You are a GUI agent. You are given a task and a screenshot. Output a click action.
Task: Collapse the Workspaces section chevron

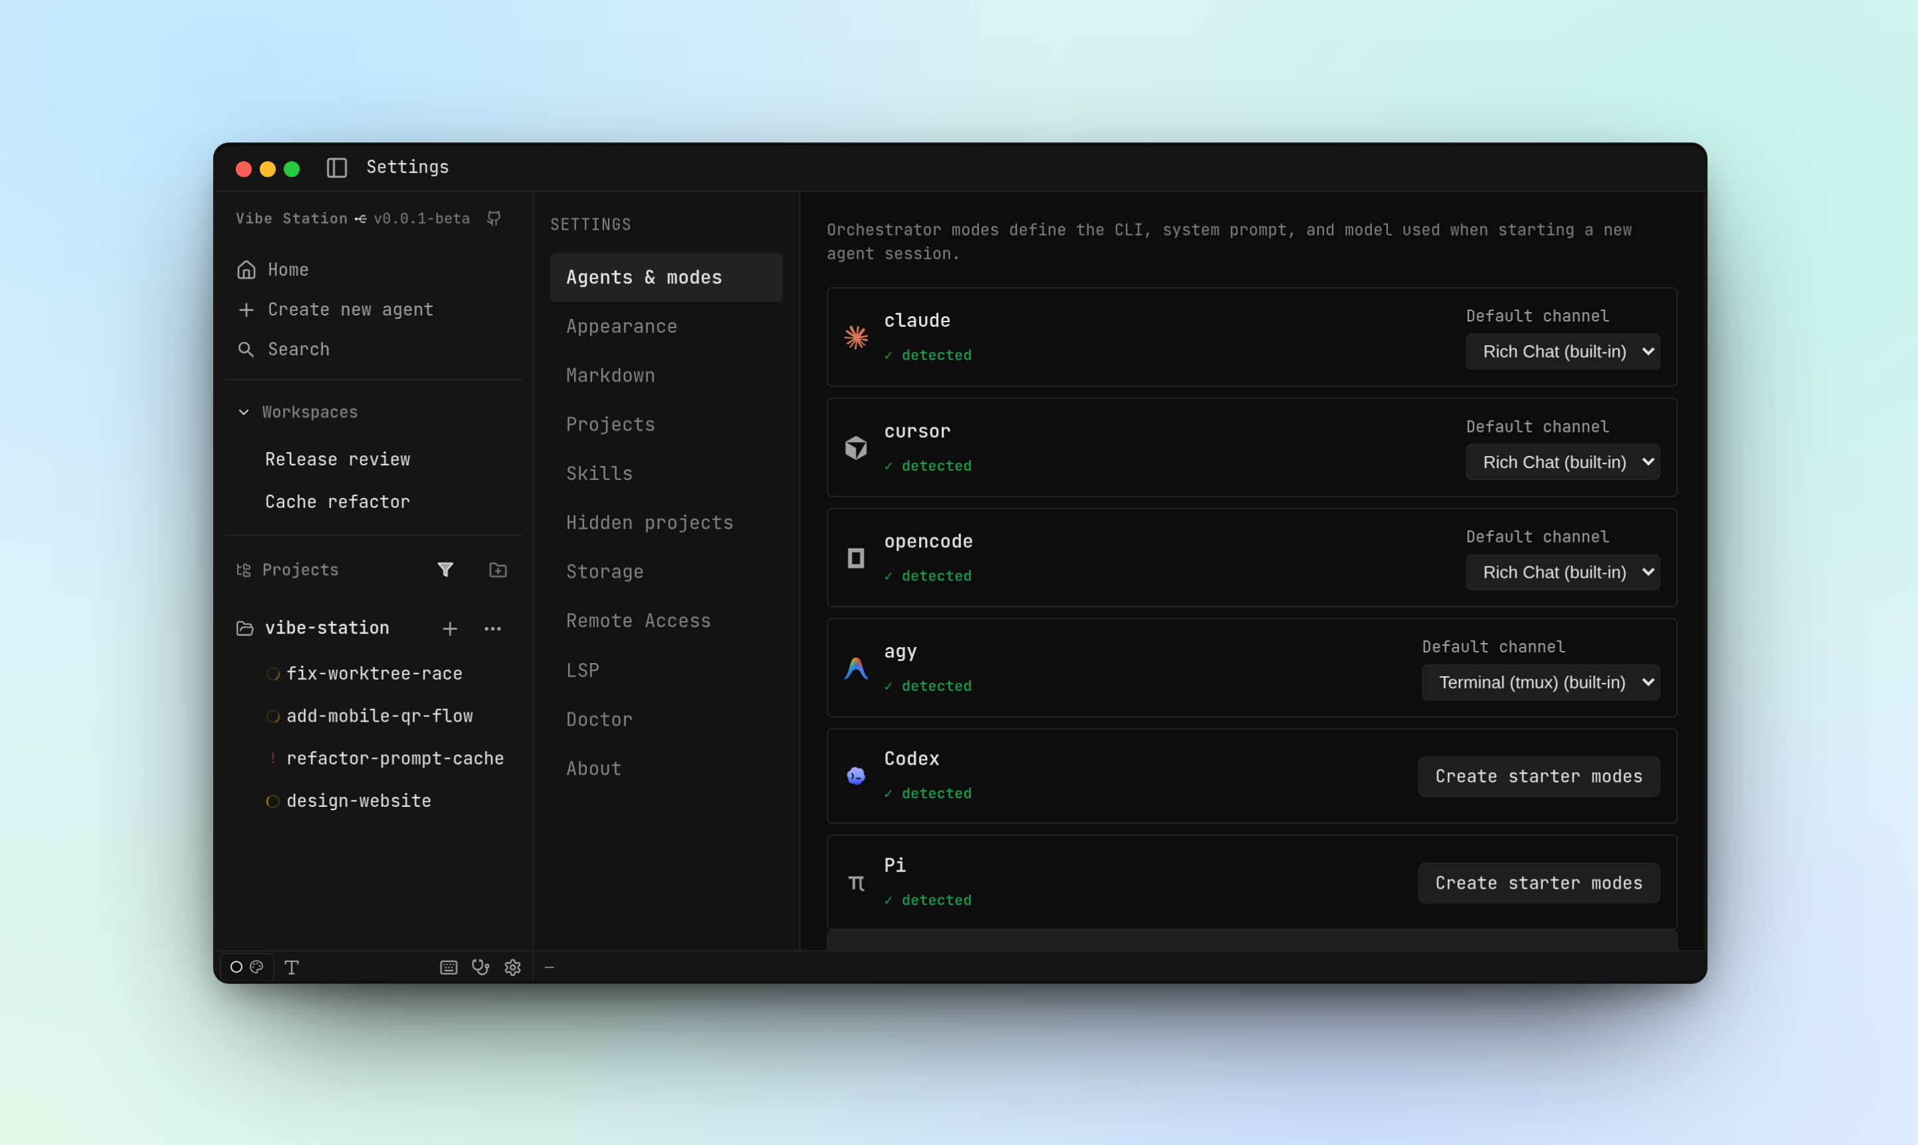tap(244, 412)
